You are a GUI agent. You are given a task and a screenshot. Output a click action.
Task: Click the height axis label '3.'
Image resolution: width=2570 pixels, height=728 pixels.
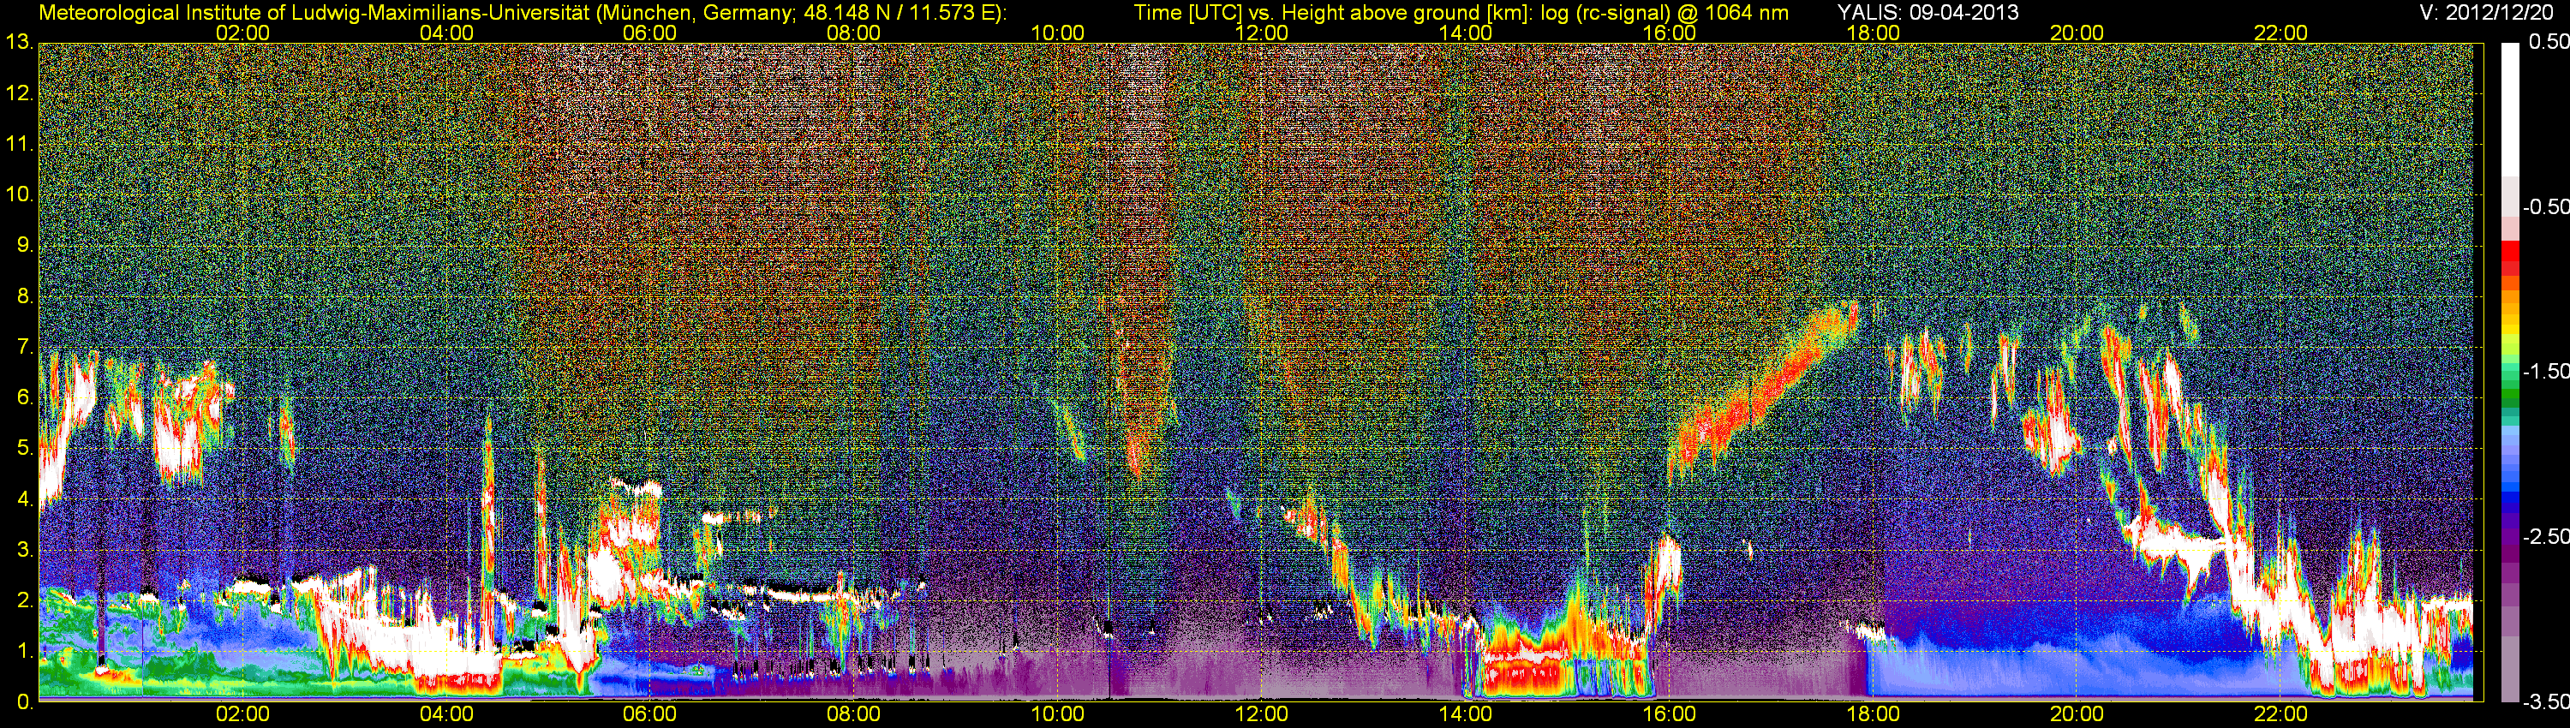(24, 551)
